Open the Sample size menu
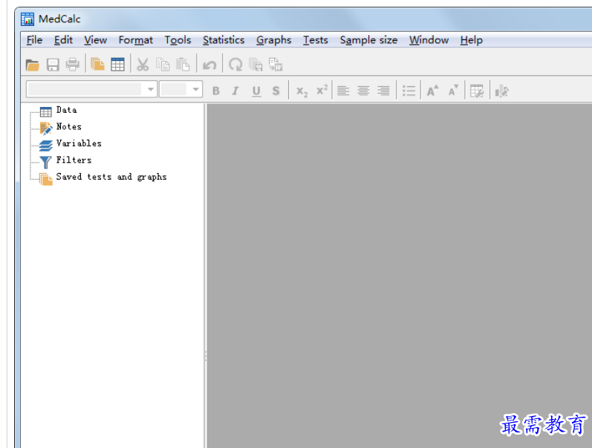Viewport: 592px width, 448px height. [368, 40]
